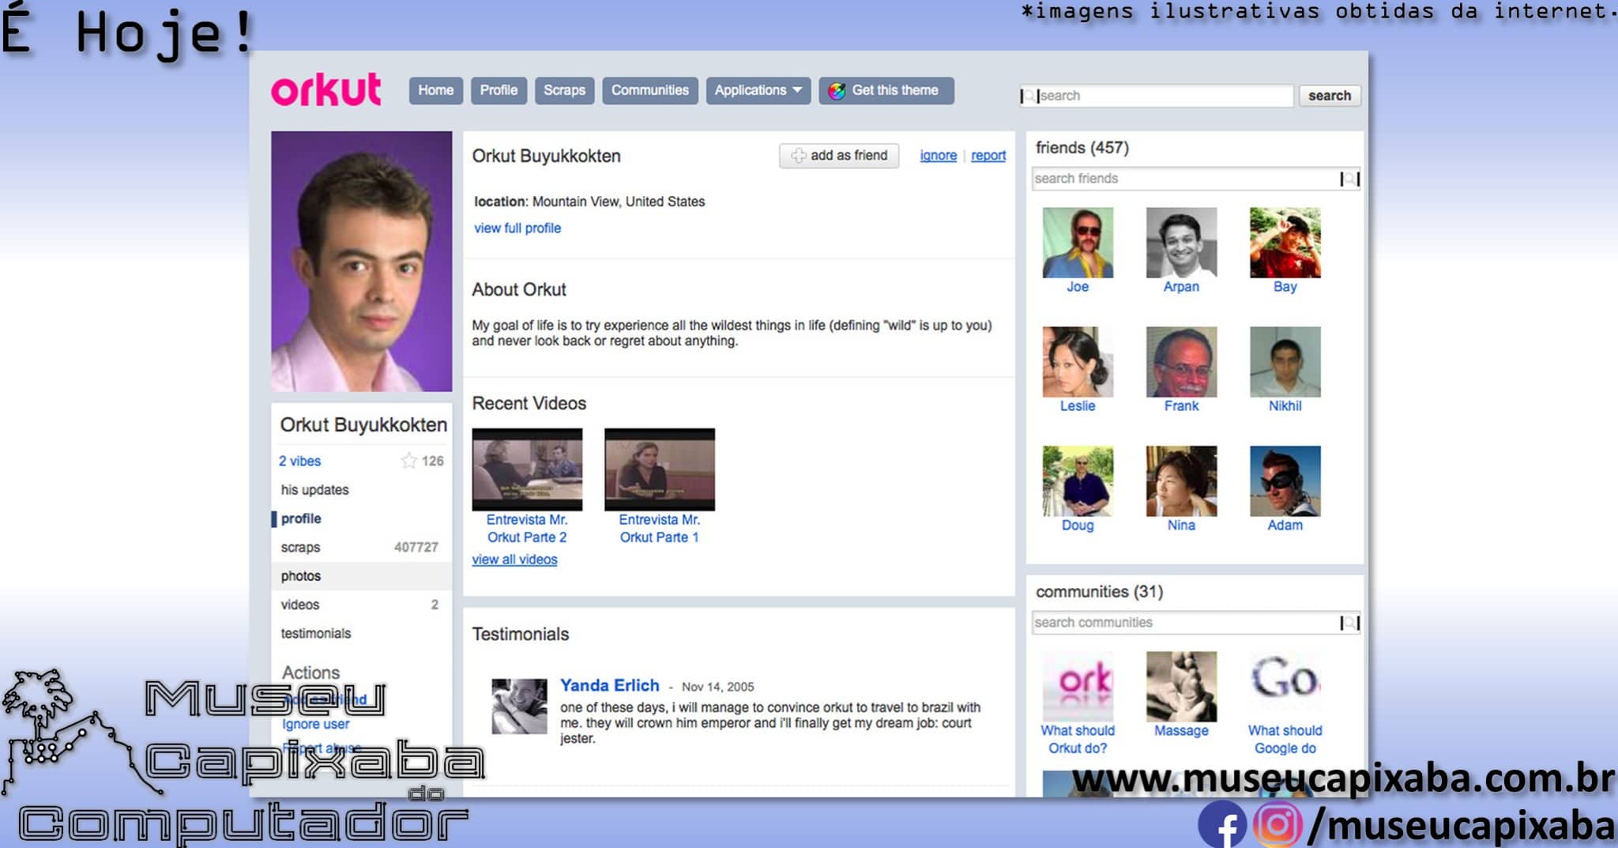Open the view full profile link

(517, 228)
